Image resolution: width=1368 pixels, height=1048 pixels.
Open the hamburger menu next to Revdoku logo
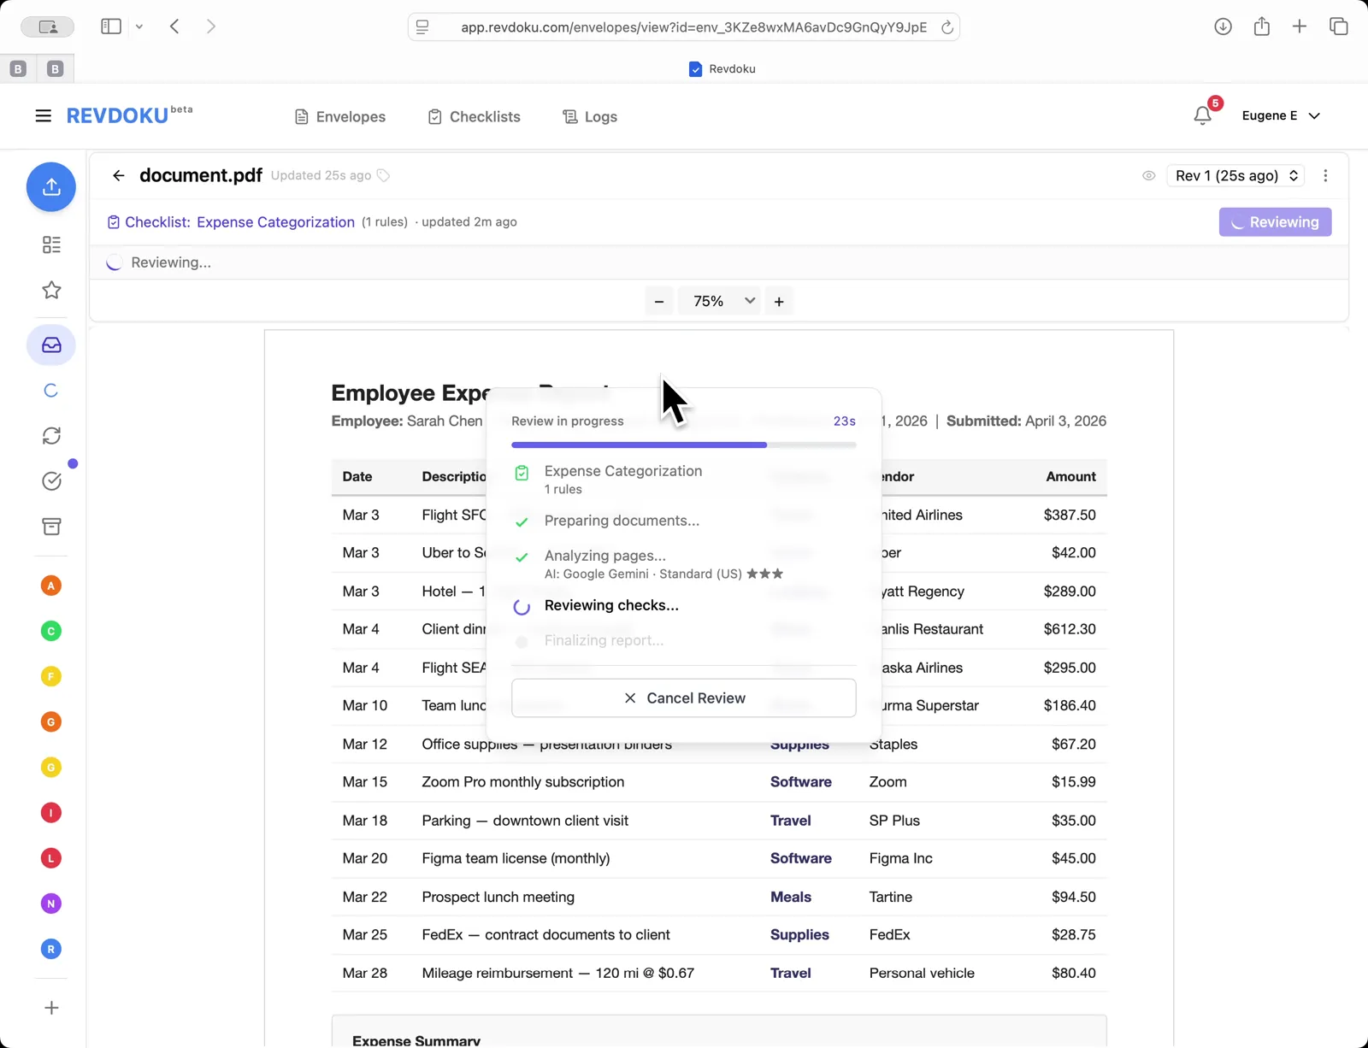[x=43, y=116]
